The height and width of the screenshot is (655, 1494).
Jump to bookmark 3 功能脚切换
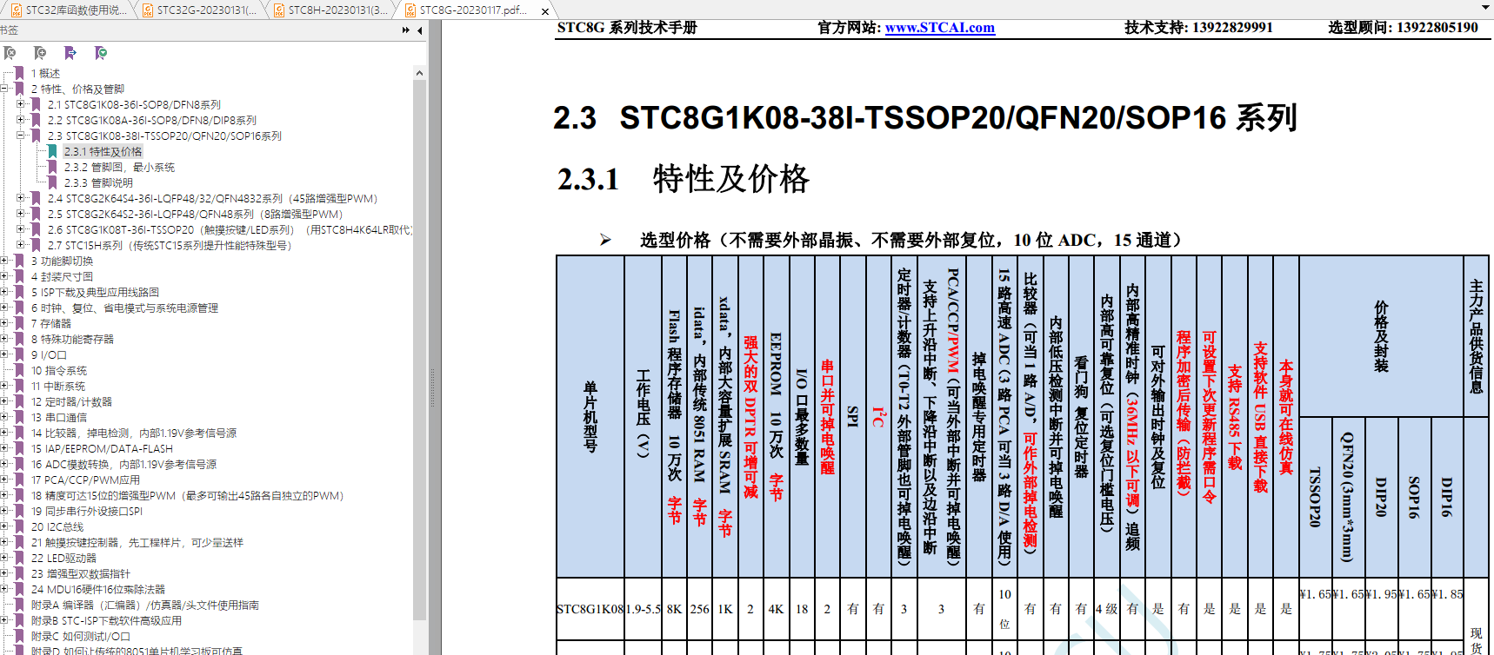click(62, 261)
